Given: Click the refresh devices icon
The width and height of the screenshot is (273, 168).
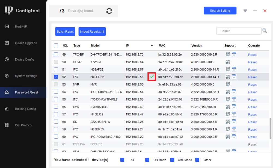Looking at the screenshot, I should click(109, 11).
